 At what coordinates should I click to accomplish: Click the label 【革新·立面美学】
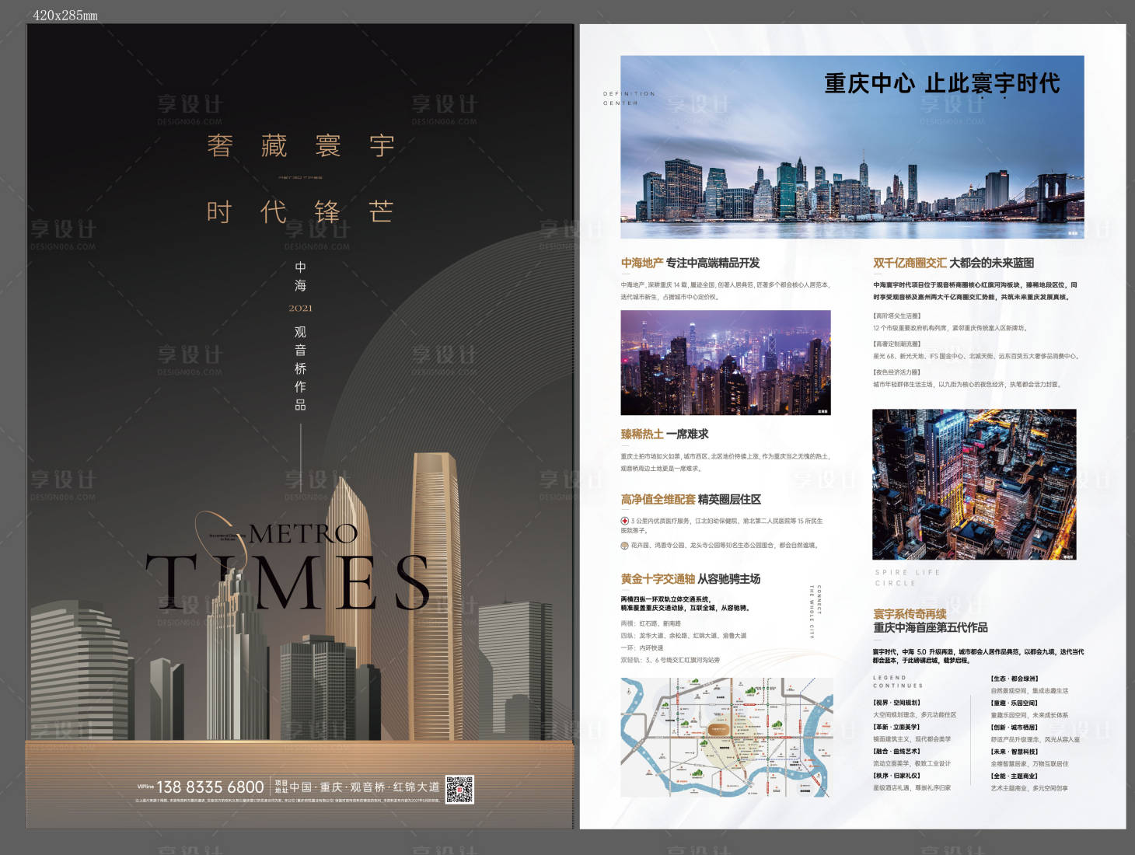coord(897,727)
